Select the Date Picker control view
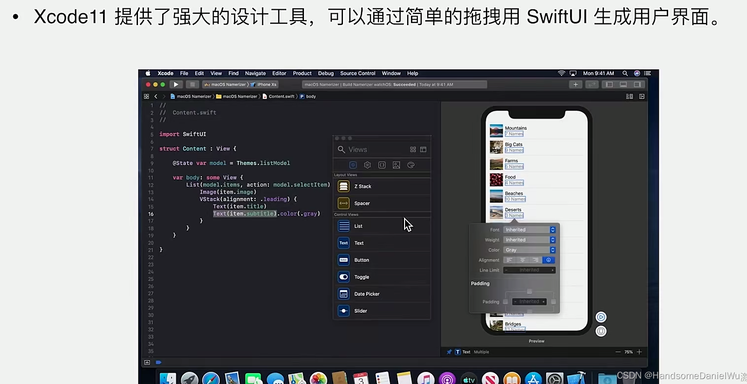747x384 pixels. [367, 294]
